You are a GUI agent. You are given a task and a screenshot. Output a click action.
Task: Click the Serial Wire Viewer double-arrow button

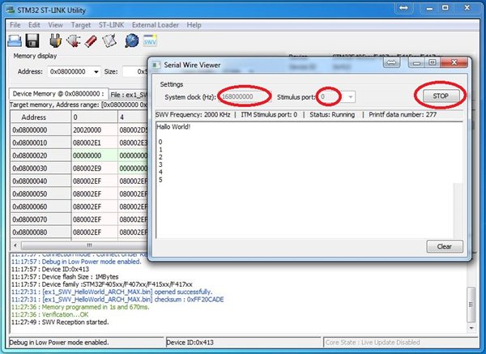(x=392, y=62)
